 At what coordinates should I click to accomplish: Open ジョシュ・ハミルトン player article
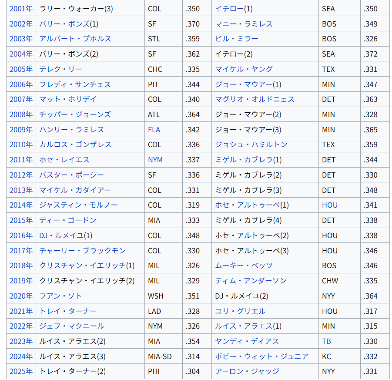251,145
